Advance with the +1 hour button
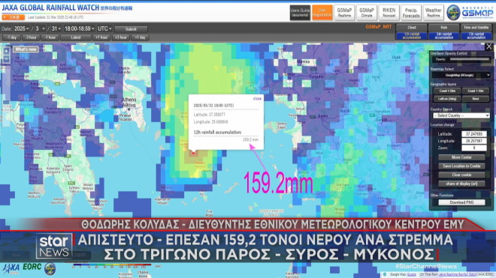This screenshot has height=278, width=496. [101, 37]
